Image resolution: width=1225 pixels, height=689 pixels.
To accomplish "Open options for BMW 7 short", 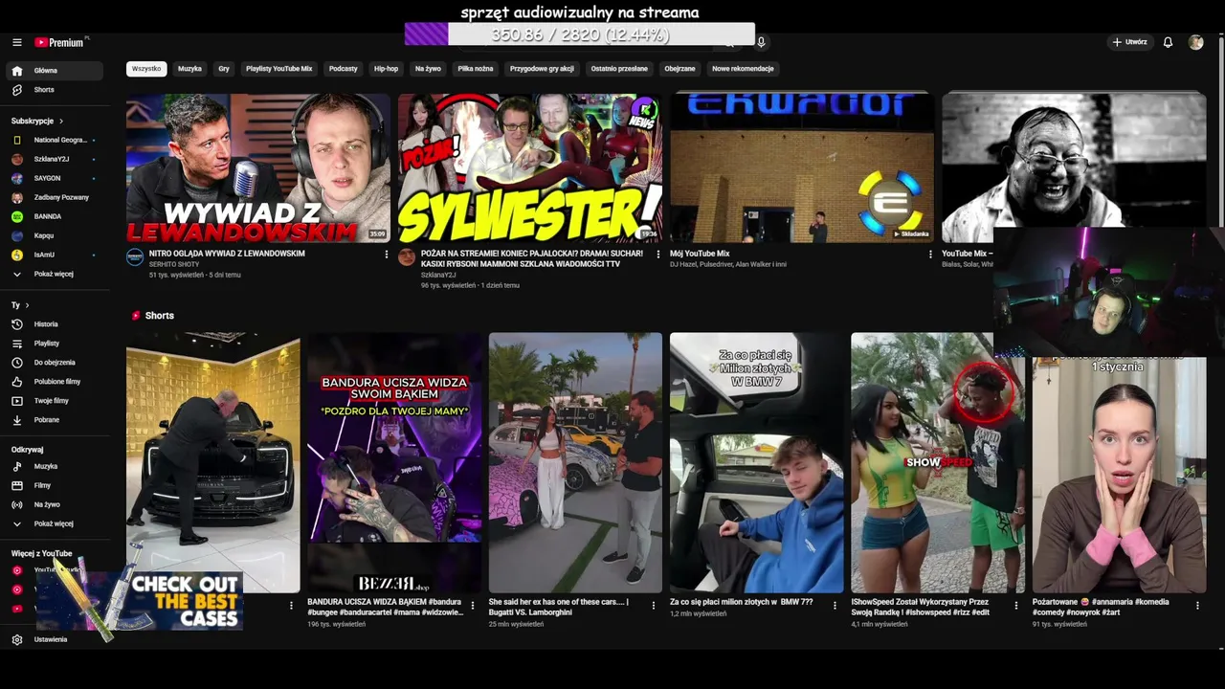I will (835, 606).
